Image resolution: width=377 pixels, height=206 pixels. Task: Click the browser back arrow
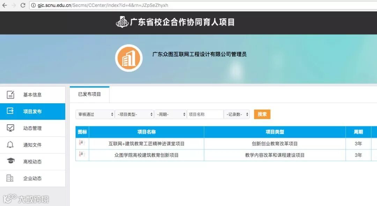pos(5,5)
